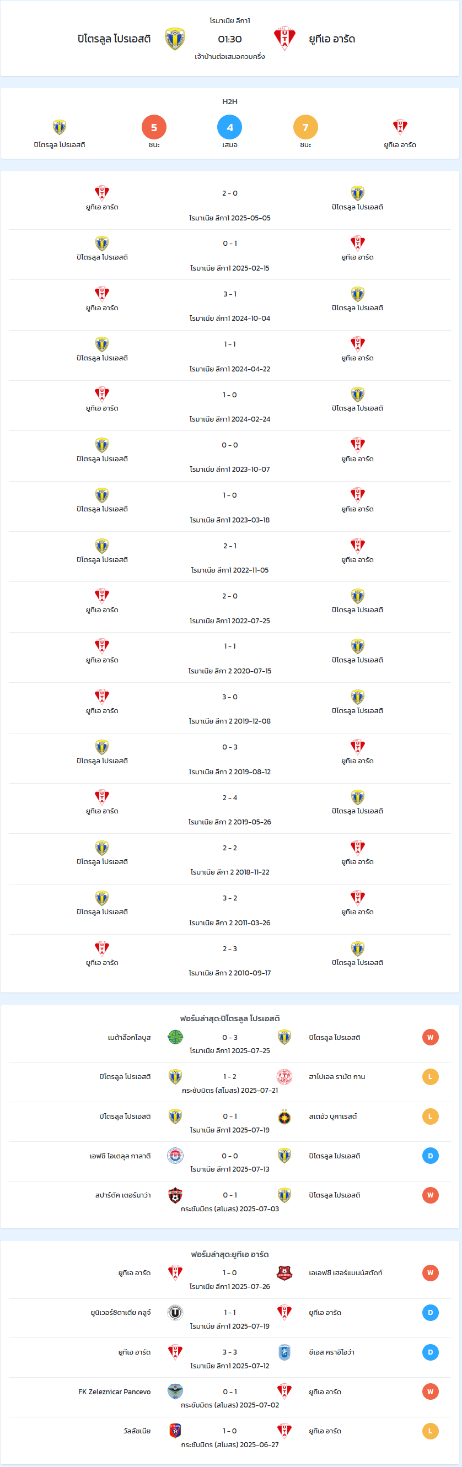Open the 2025-05-05 match with score 2 - 0
Viewport: 462px width, 1467px height.
pyautogui.click(x=229, y=205)
